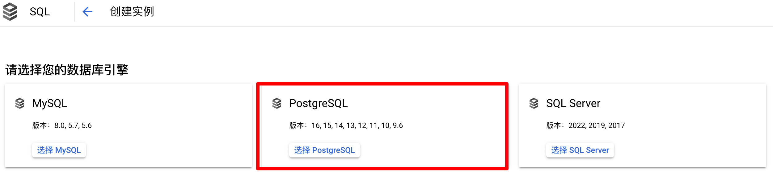The height and width of the screenshot is (179, 773).
Task: Click the Cloud SQL stacked-layers logo
Action: (x=10, y=12)
